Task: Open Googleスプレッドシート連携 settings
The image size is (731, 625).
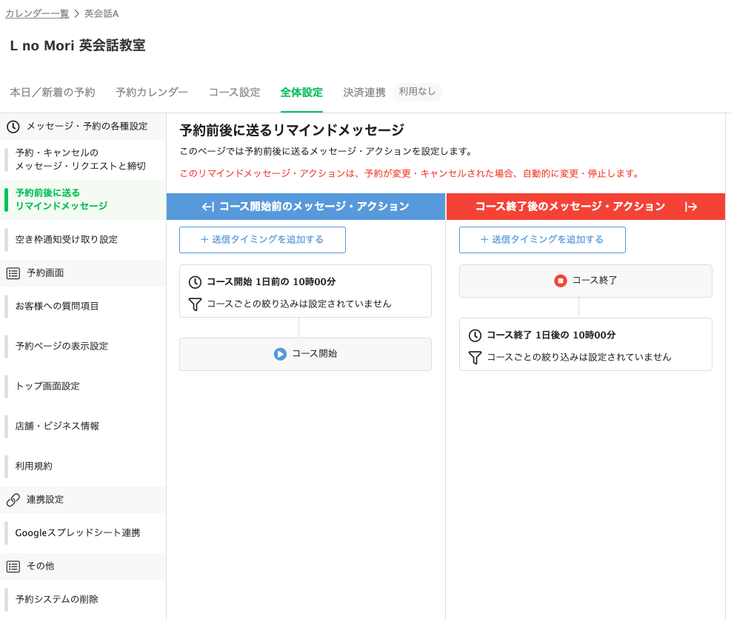Action: [x=78, y=533]
